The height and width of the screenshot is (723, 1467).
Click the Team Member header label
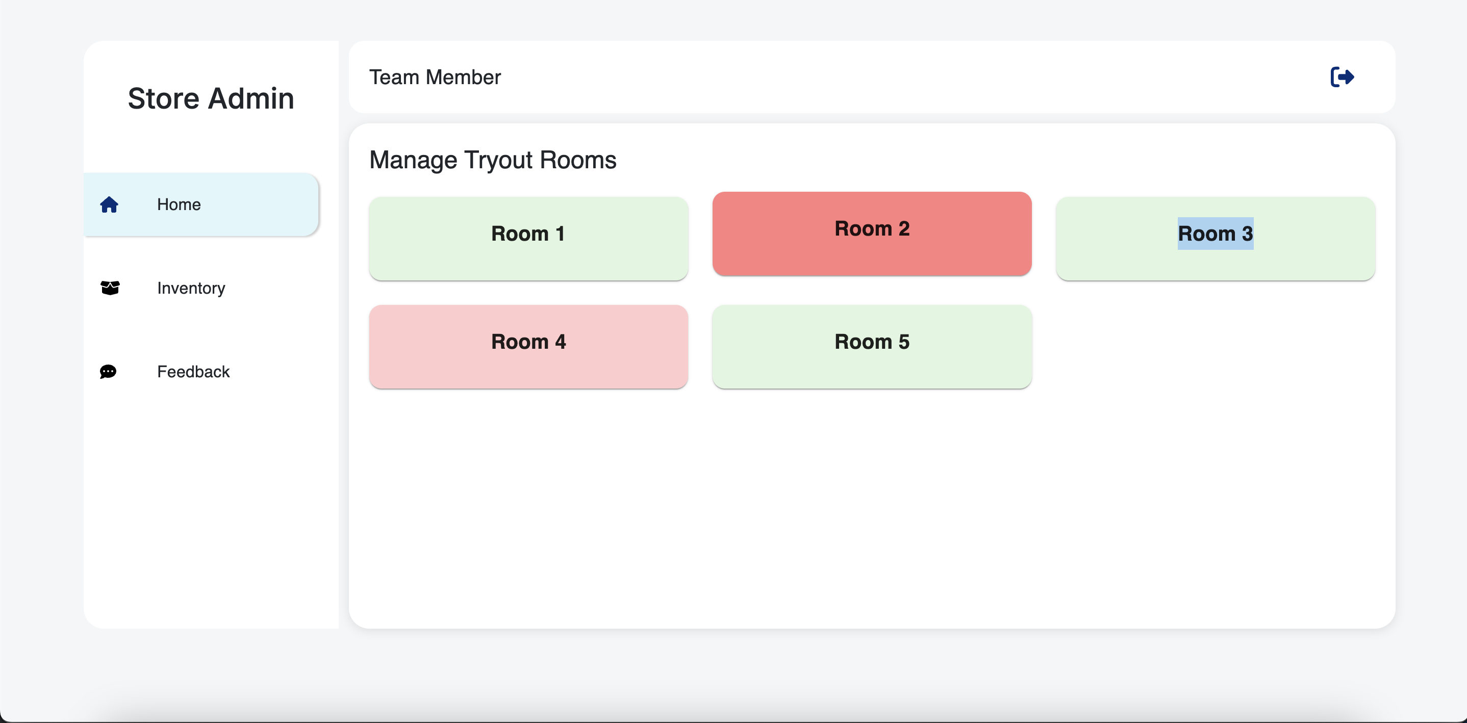coord(435,77)
